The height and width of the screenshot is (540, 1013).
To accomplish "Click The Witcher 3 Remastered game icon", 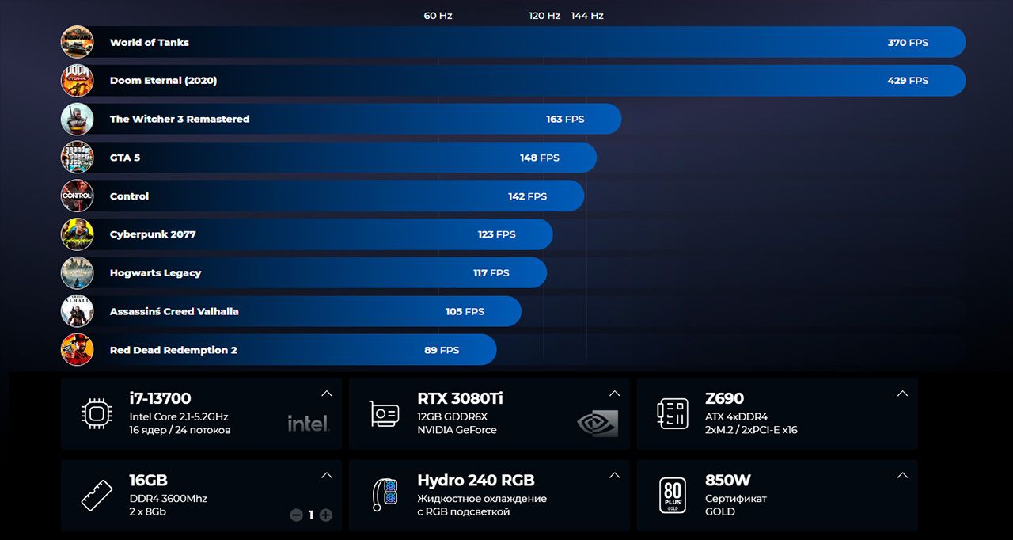I will tap(78, 119).
